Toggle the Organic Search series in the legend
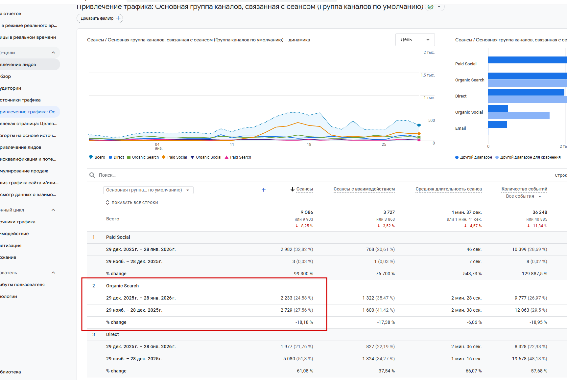This screenshot has width=567, height=380. pos(143,157)
